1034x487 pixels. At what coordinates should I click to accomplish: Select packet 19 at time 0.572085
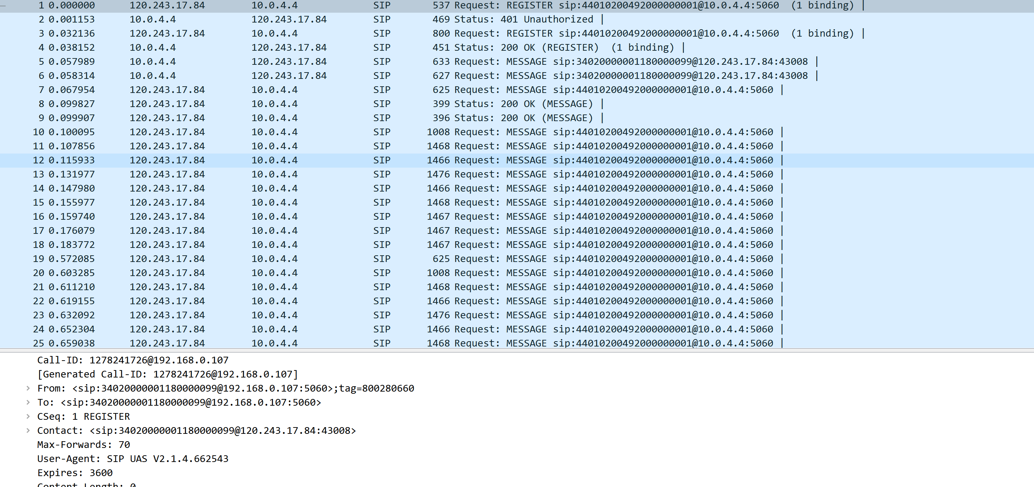[x=241, y=258]
